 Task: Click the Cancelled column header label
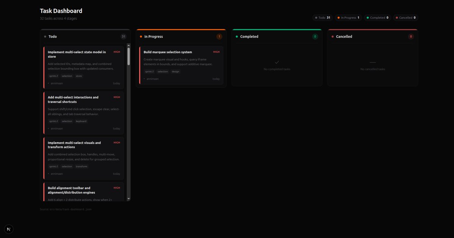pos(344,37)
